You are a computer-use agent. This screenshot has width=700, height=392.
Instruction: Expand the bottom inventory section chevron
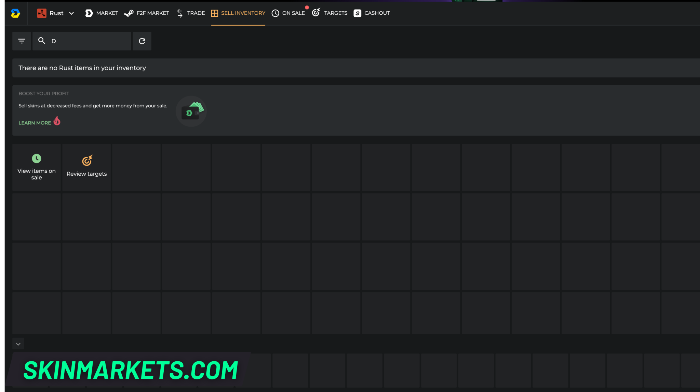[18, 344]
